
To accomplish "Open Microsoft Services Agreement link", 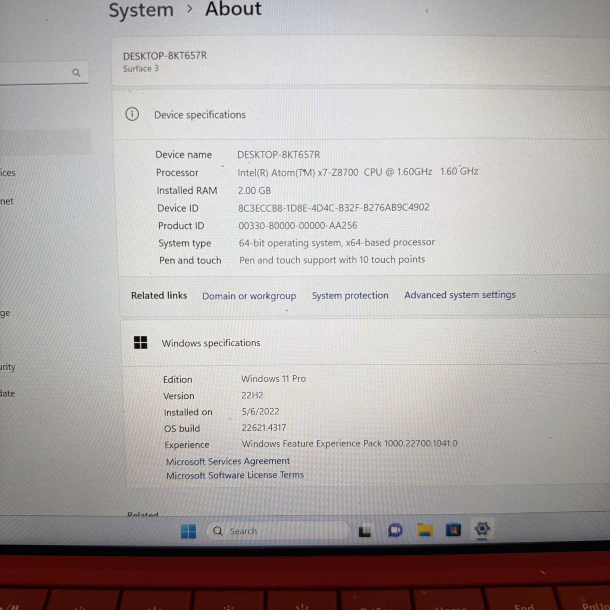I will click(x=228, y=461).
